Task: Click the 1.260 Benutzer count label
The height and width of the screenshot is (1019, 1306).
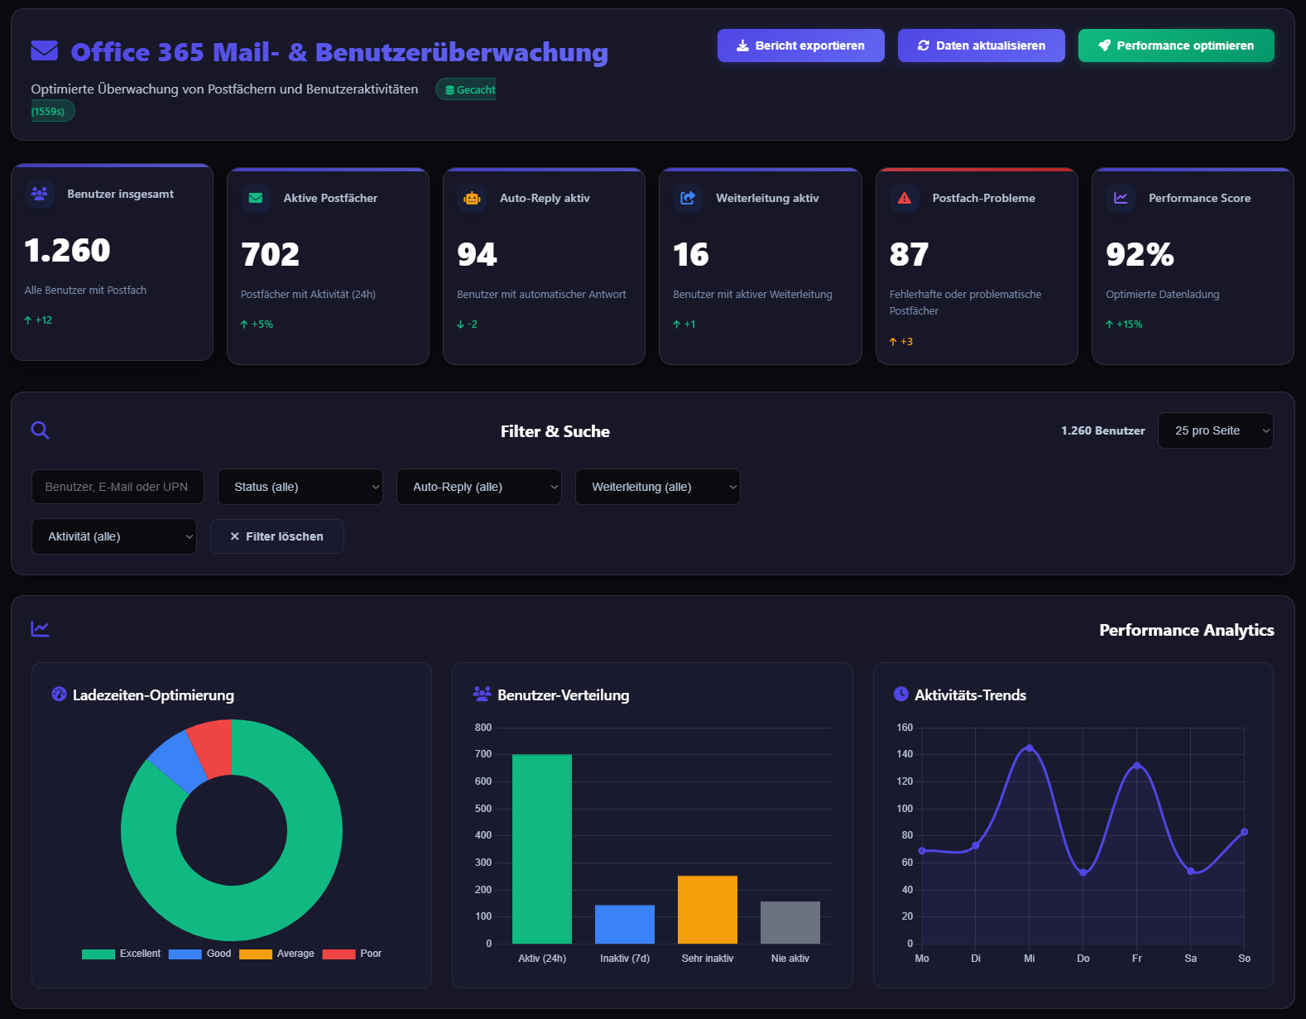Action: click(1103, 430)
